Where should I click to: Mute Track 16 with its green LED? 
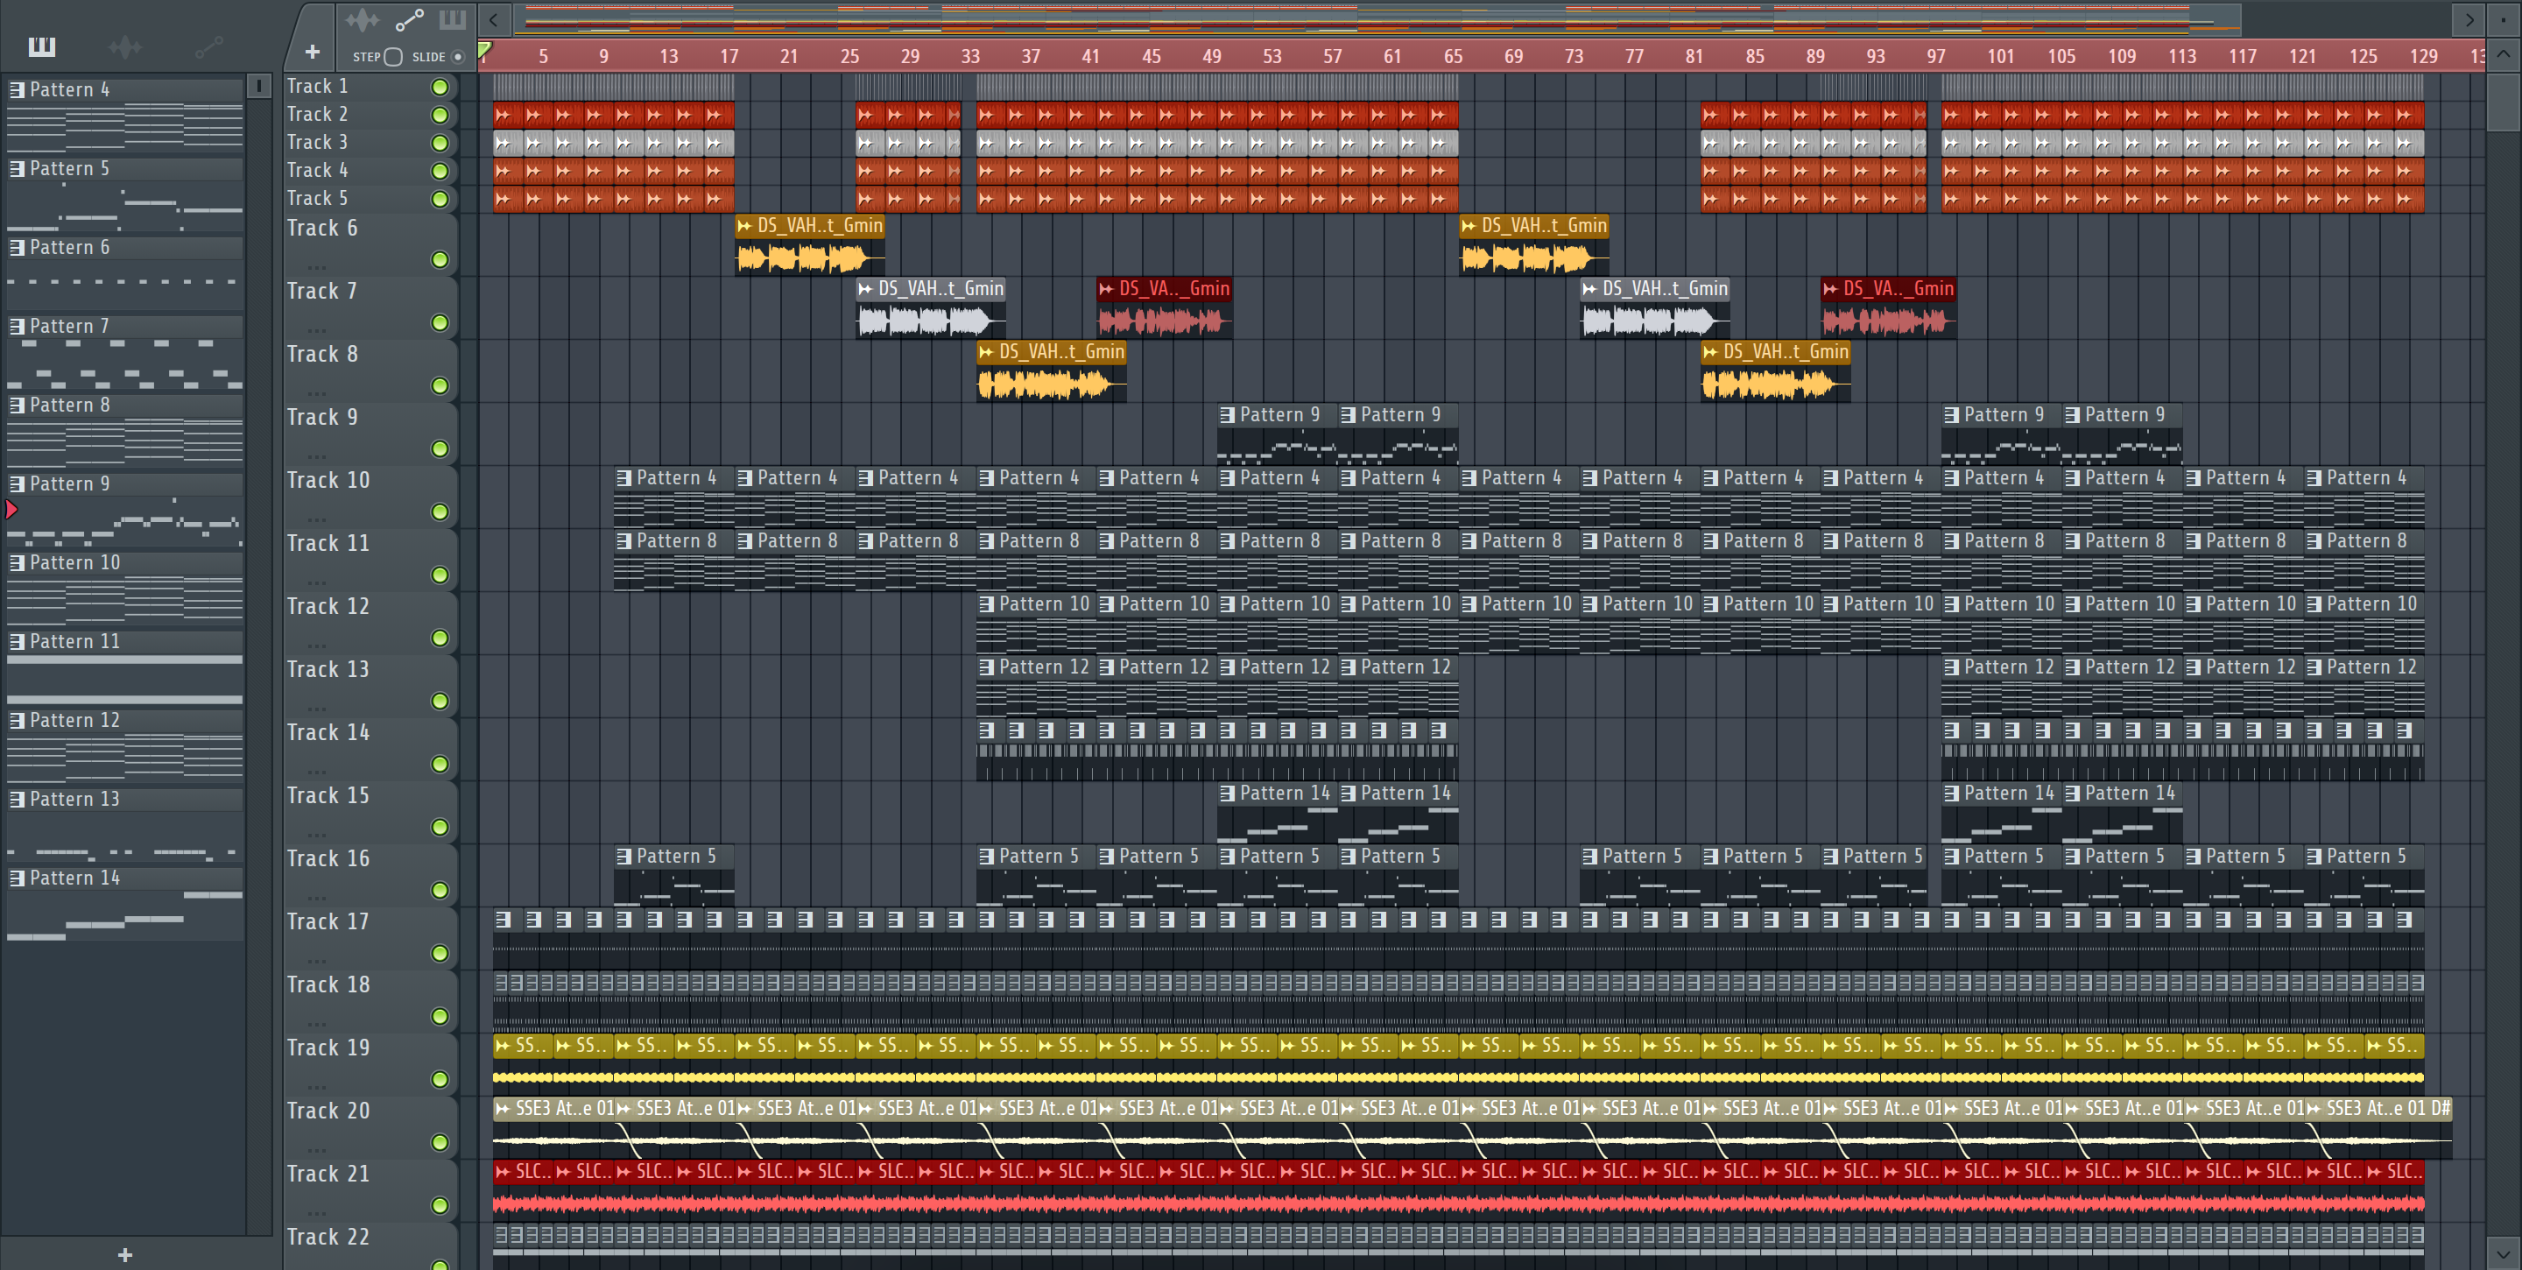[x=440, y=890]
